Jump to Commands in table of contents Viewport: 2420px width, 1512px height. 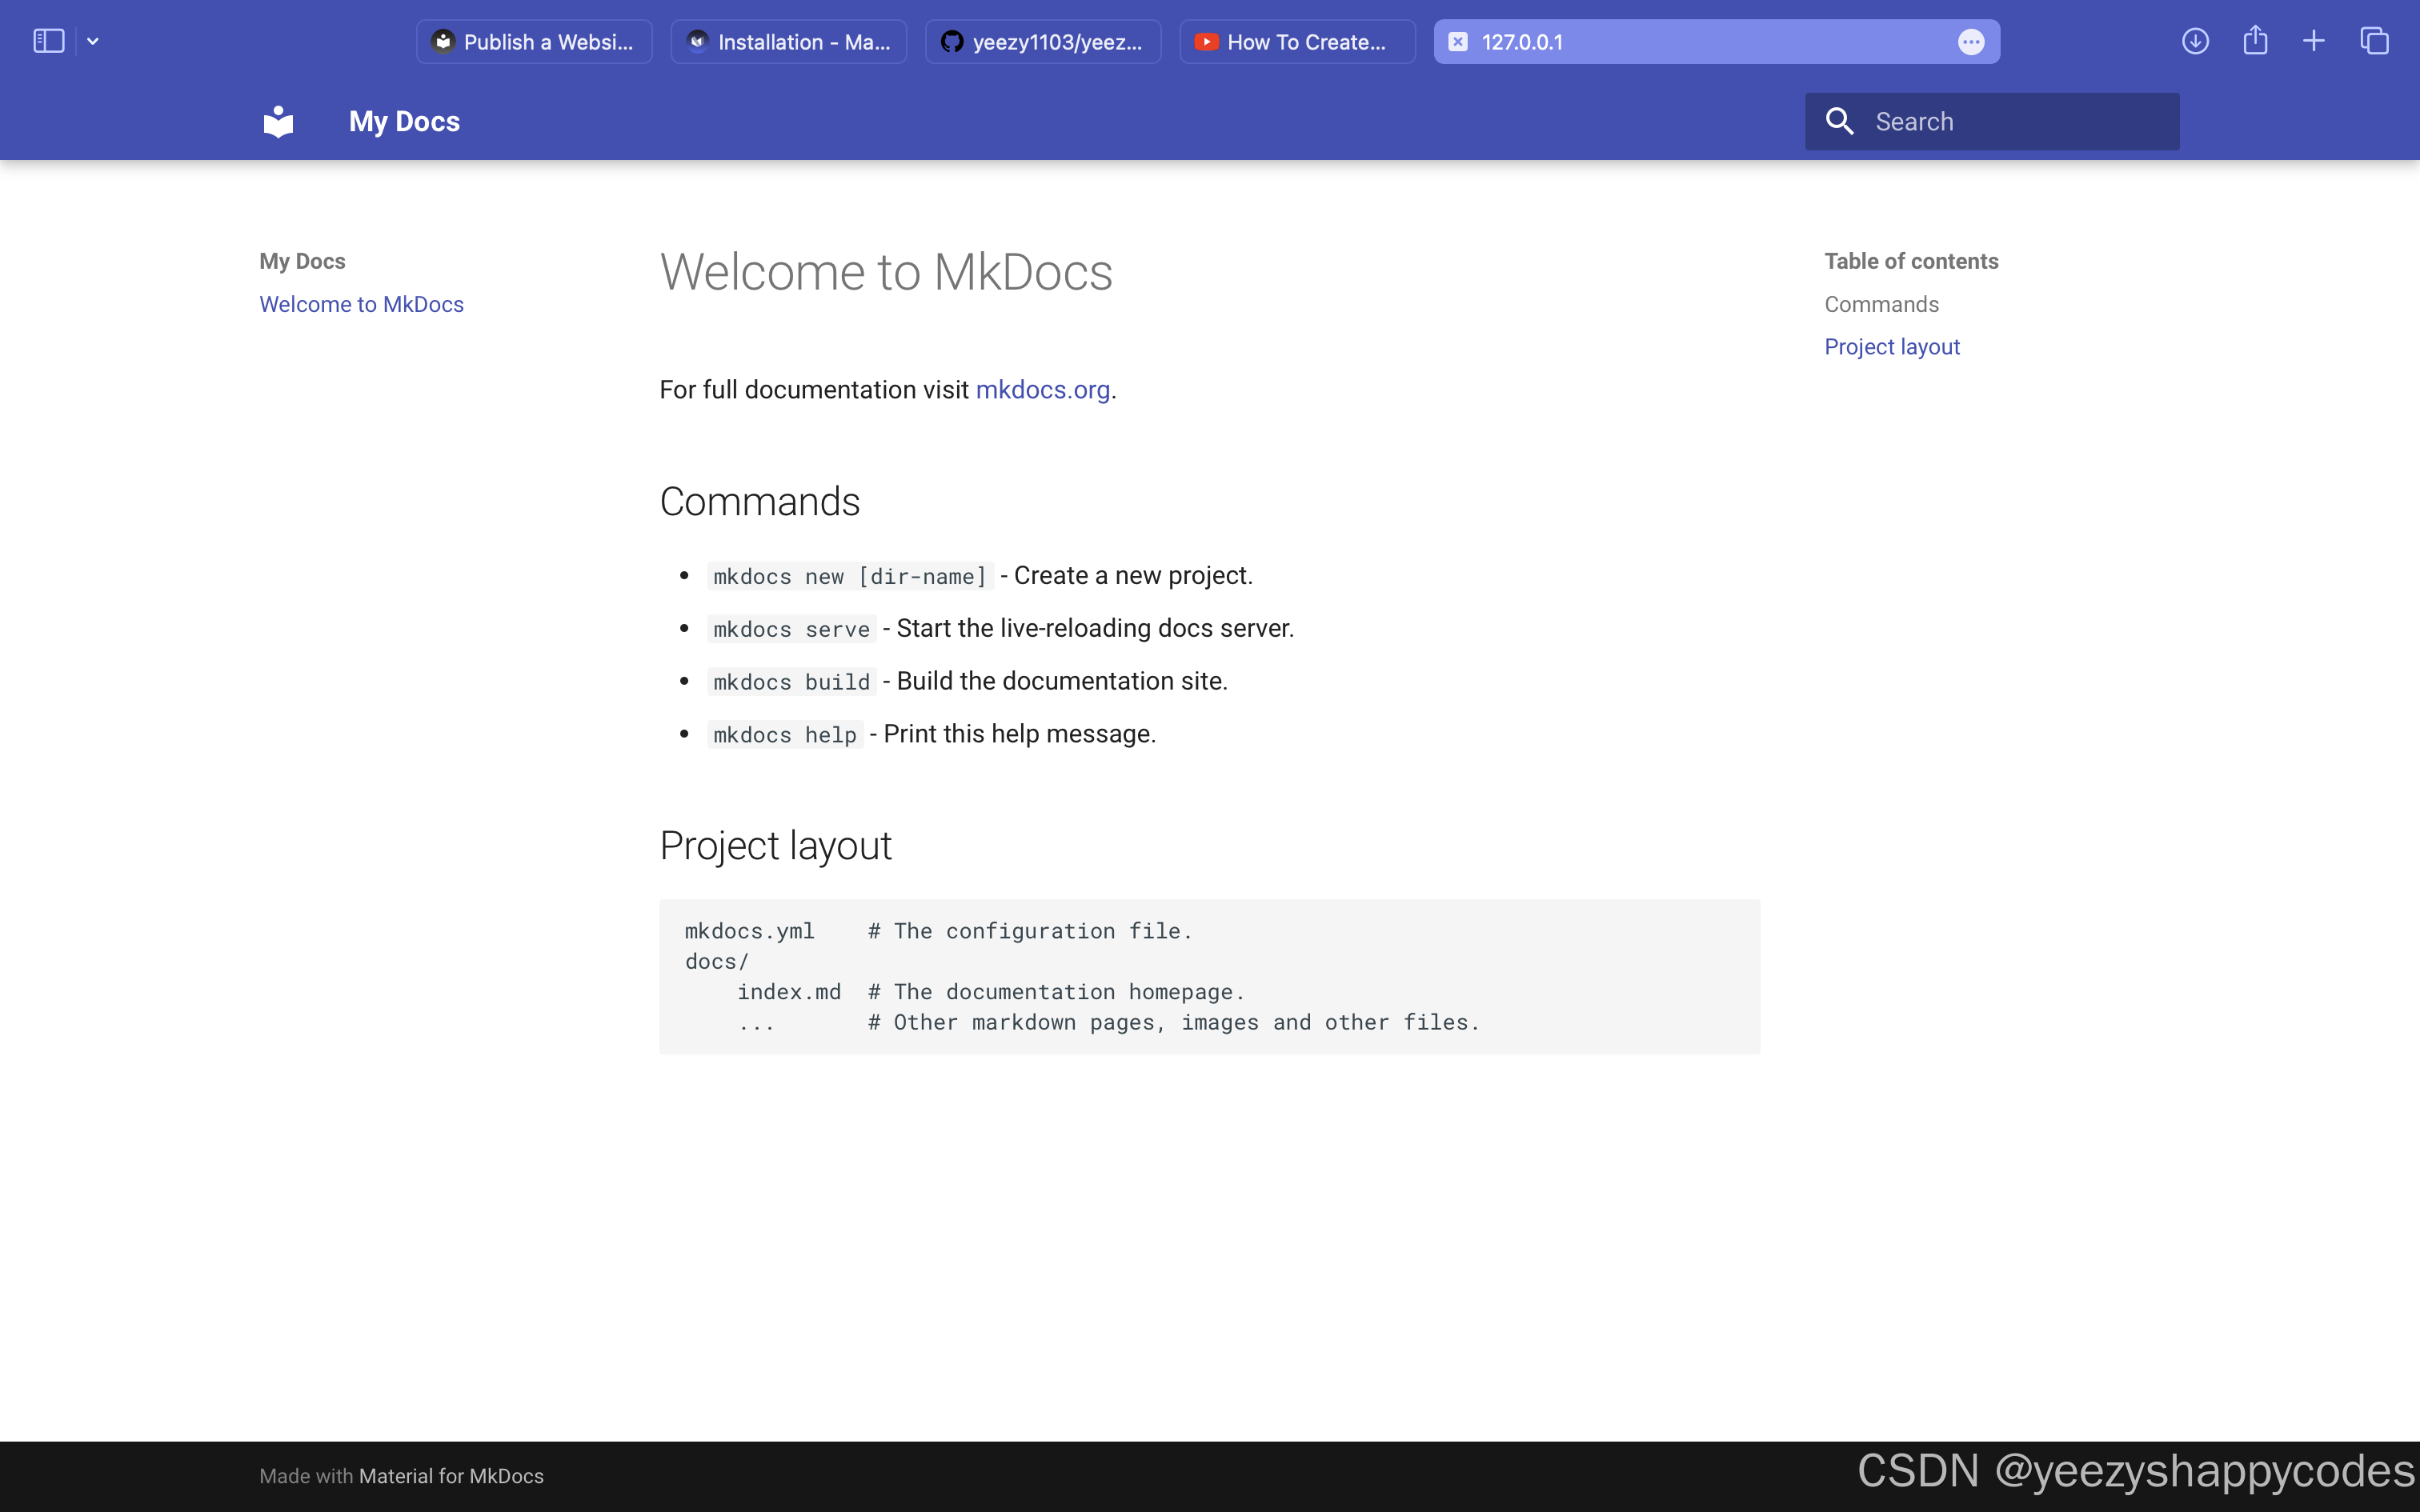1881,304
